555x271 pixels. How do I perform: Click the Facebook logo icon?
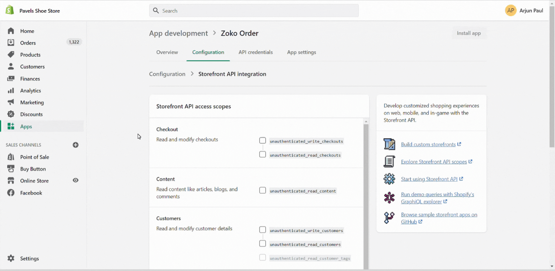click(11, 193)
